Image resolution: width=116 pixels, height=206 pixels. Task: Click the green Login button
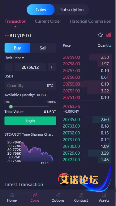tap(30, 121)
